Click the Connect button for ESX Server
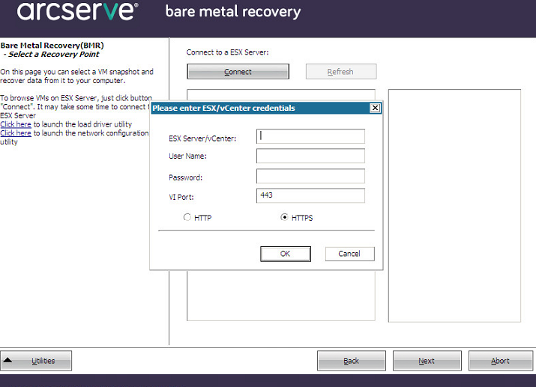Image resolution: width=536 pixels, height=387 pixels. 238,72
